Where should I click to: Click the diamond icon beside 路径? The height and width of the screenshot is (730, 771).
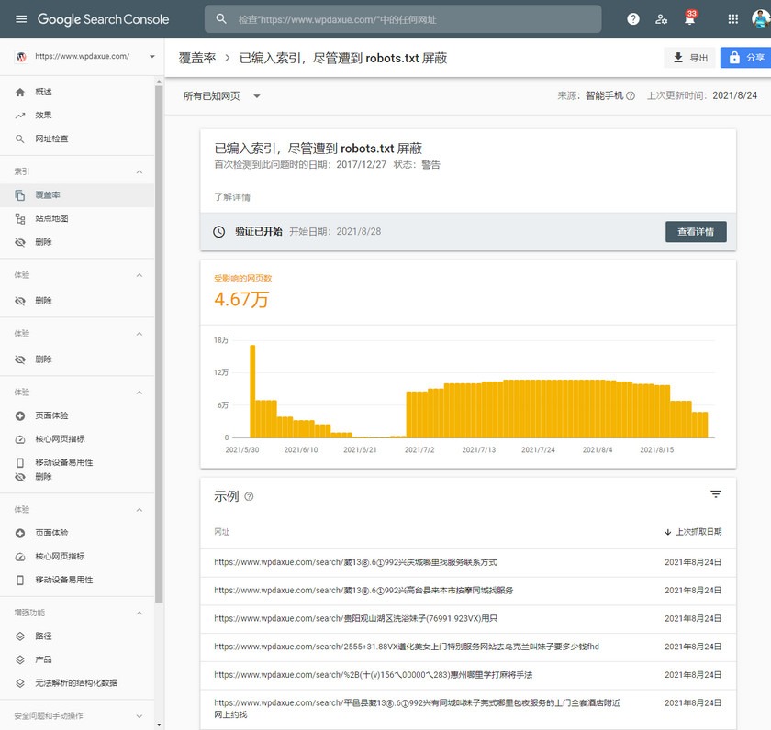tap(19, 636)
